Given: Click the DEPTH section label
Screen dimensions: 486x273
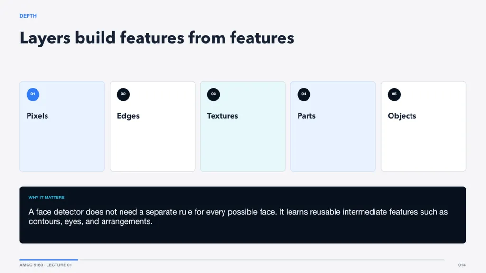Looking at the screenshot, I should [28, 16].
